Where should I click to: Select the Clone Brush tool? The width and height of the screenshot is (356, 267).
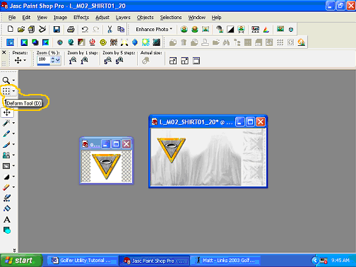coord(6,155)
